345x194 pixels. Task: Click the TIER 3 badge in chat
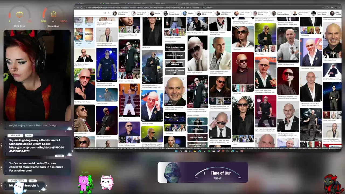click(60, 156)
